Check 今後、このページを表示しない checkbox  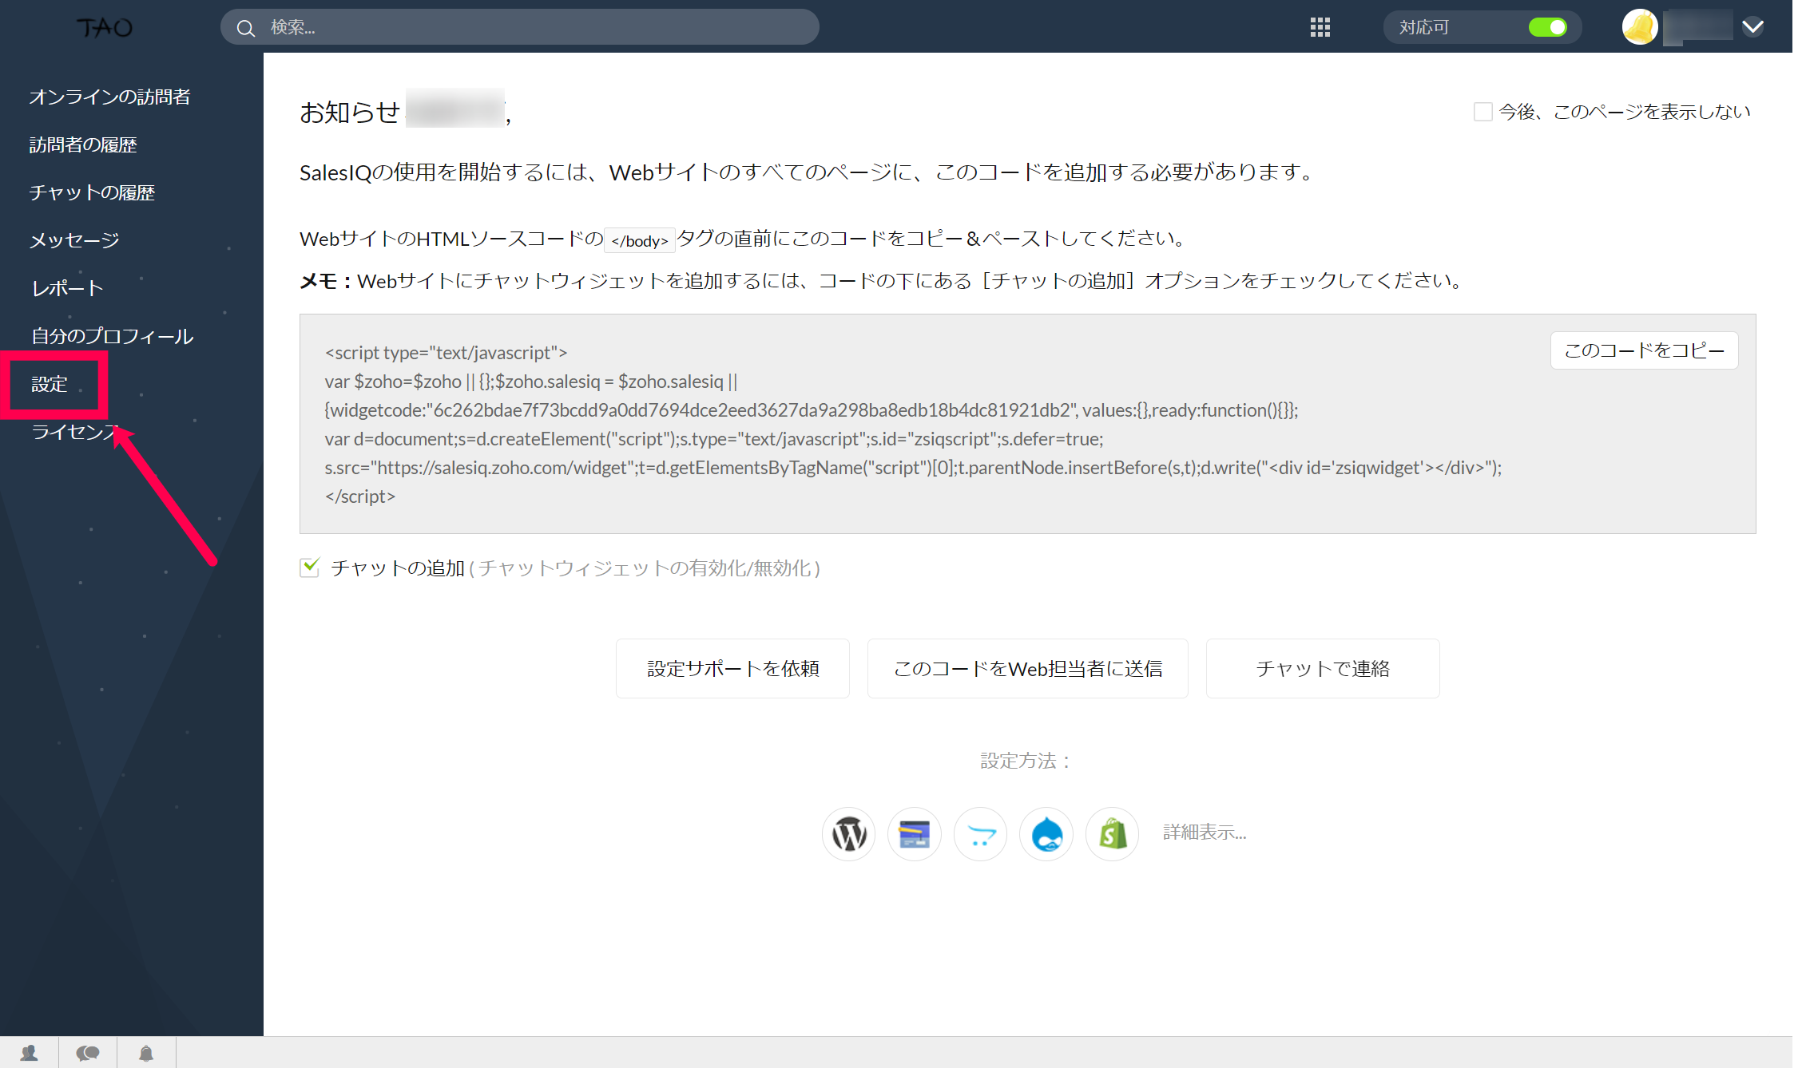1482,112
